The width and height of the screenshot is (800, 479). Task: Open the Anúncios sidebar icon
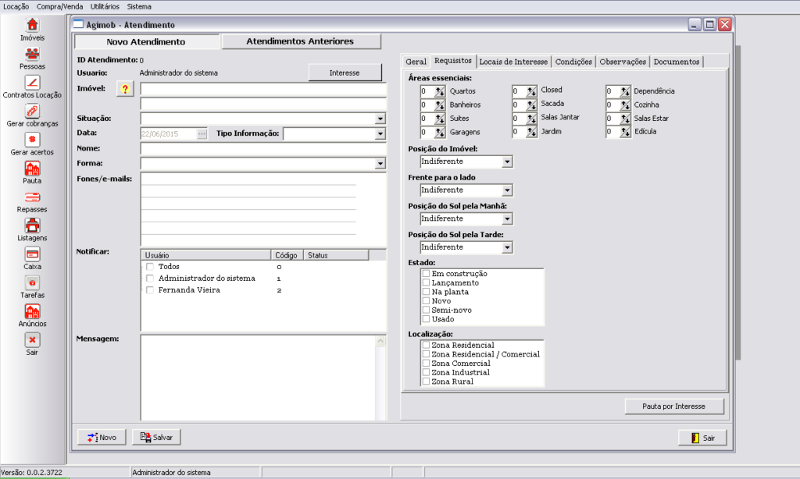tap(32, 310)
